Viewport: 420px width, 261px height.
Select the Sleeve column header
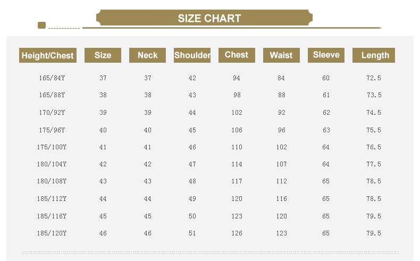(x=326, y=55)
